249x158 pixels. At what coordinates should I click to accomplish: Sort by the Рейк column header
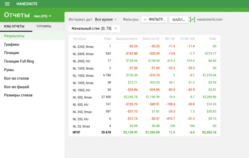point(212,39)
